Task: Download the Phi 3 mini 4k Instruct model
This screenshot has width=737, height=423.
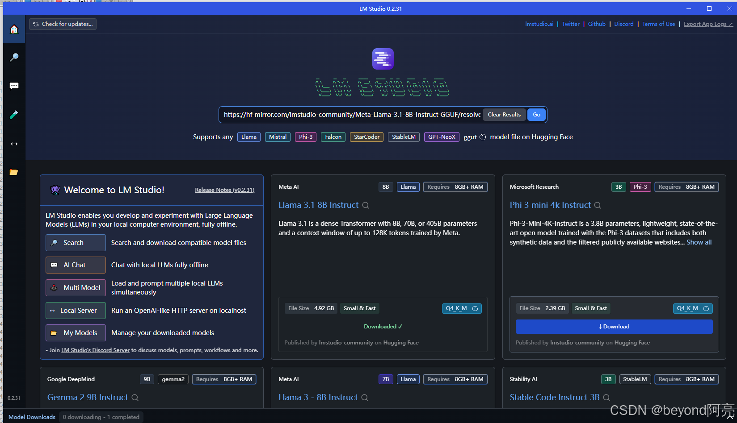Action: [614, 327]
